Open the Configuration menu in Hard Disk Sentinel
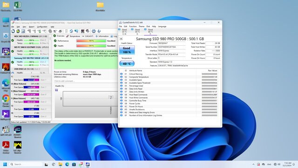298x168 pixels. tap(42, 27)
